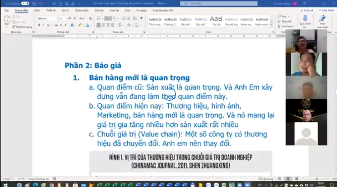The height and width of the screenshot is (187, 337).
Task: Toggle bold formatting in the ribbon
Action: point(39,25)
